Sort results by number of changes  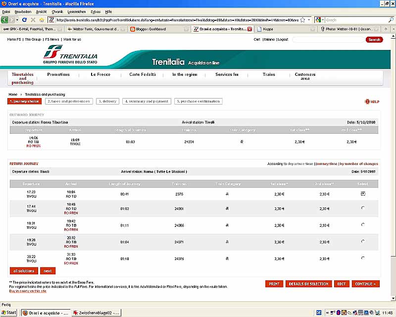point(359,164)
